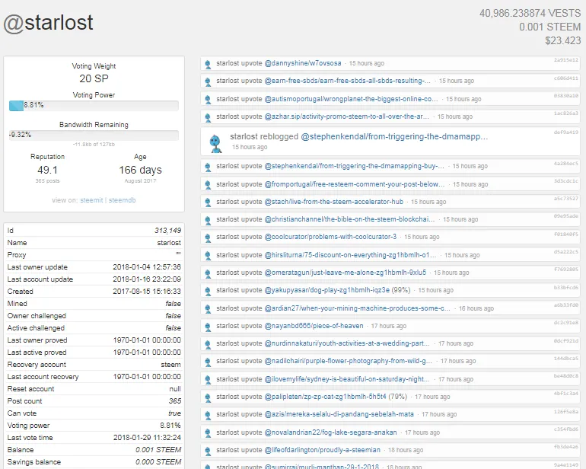The width and height of the screenshot is (586, 469).
Task: Click the Reputation value 49.1
Action: point(47,171)
